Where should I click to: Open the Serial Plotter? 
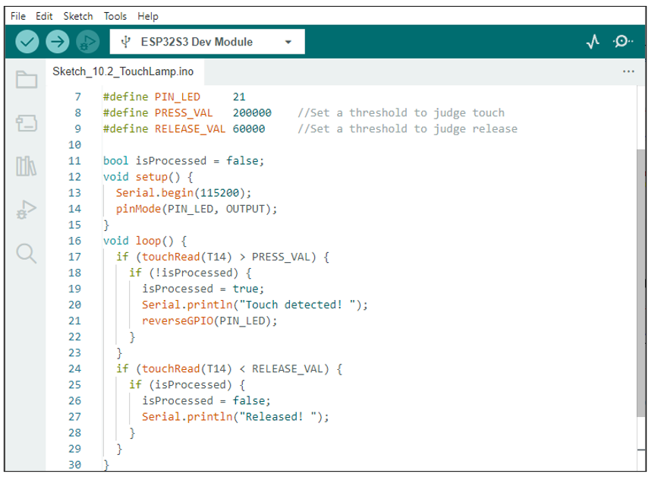tap(593, 41)
